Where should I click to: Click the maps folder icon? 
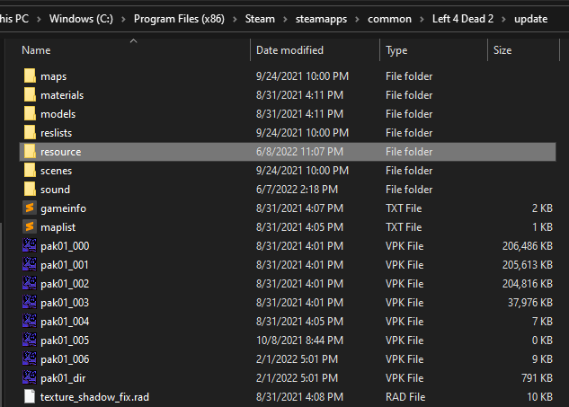pyautogui.click(x=30, y=76)
